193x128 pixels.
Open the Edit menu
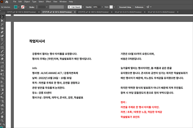[20, 2]
